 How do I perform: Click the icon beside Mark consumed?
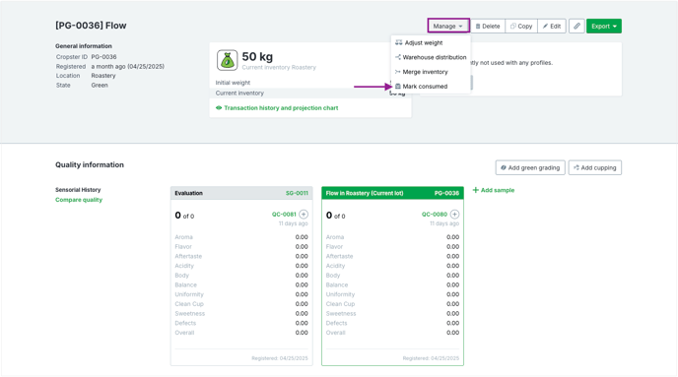(398, 87)
